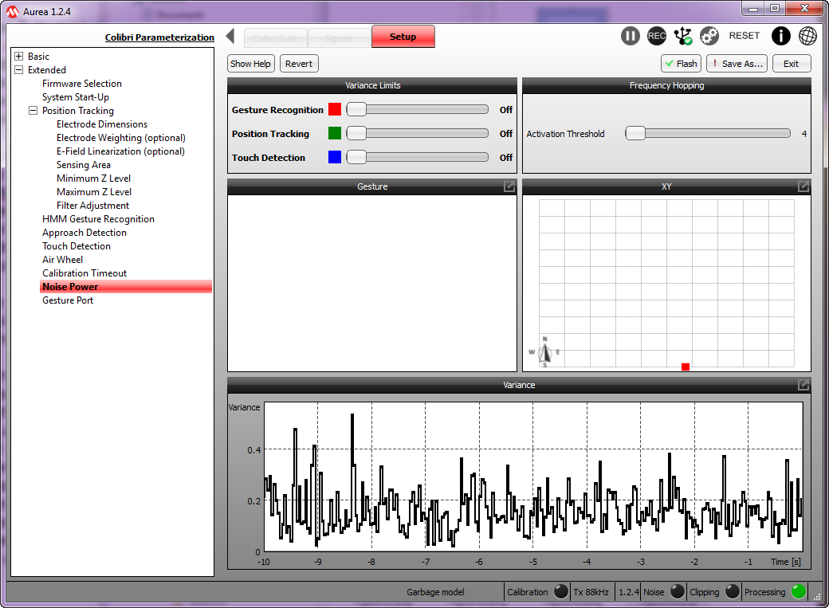Viewport: 829px width, 608px height.
Task: Pop out the Gesture panel
Action: tap(509, 186)
